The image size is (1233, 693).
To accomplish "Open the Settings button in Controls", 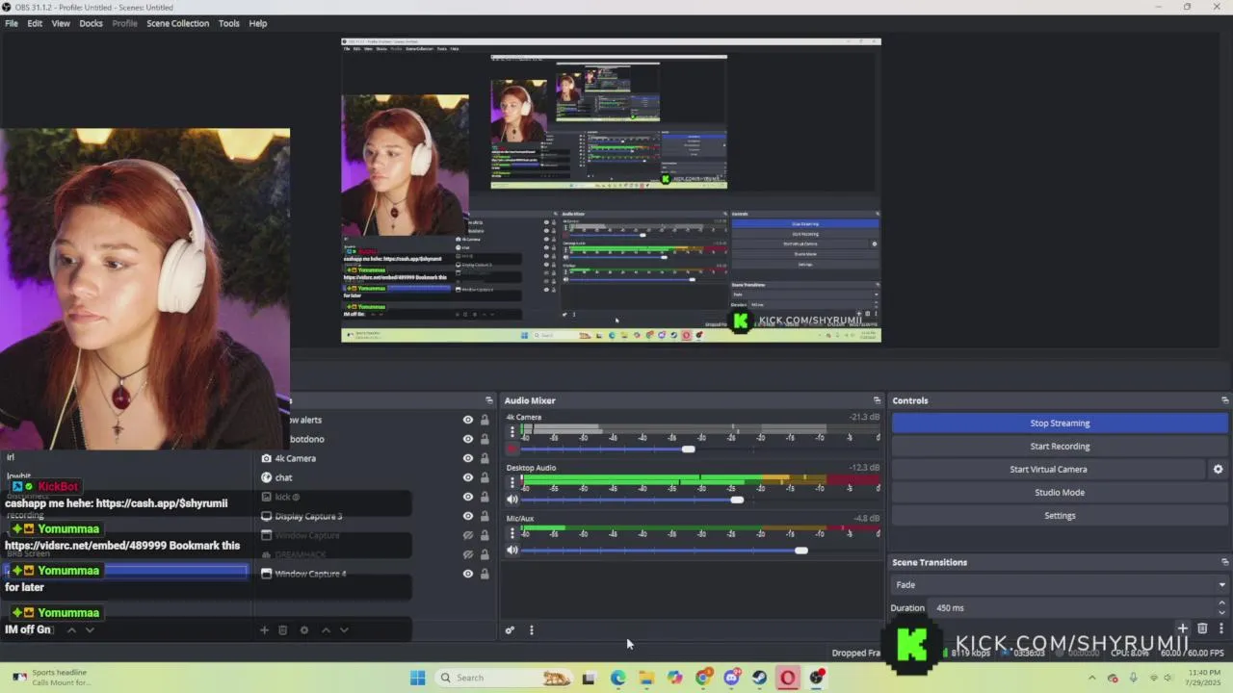I will tap(1060, 515).
